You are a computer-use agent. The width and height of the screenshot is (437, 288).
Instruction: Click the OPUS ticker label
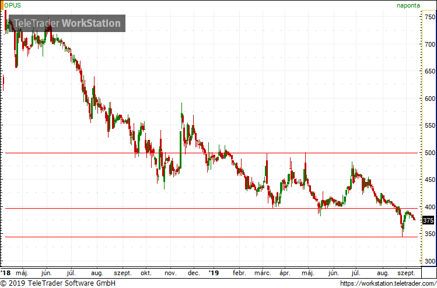12,5
